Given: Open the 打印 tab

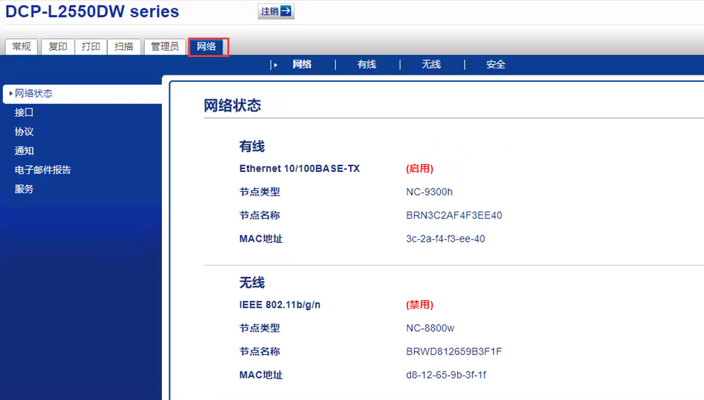Looking at the screenshot, I should coord(91,47).
